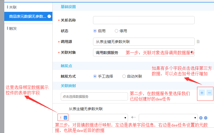Image resolution: width=214 pixels, height=133 pixels.
Task: Click the blue form field icon in the mapping row
Action: coord(65,118)
